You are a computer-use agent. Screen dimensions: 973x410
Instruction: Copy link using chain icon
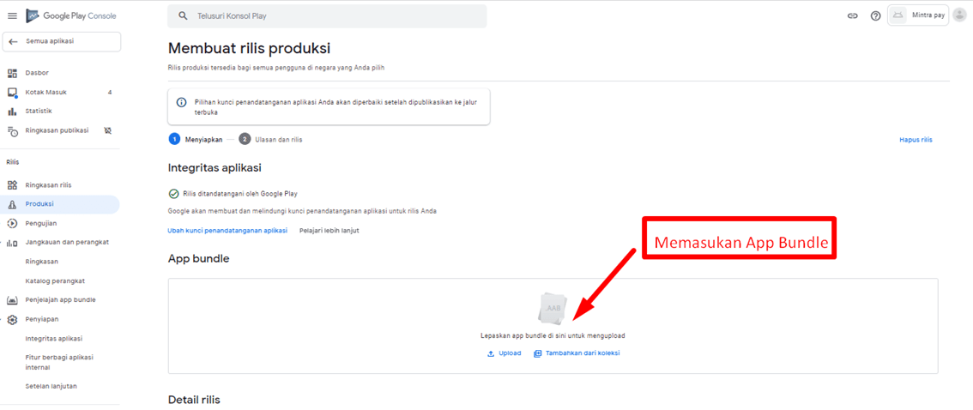pos(853,16)
